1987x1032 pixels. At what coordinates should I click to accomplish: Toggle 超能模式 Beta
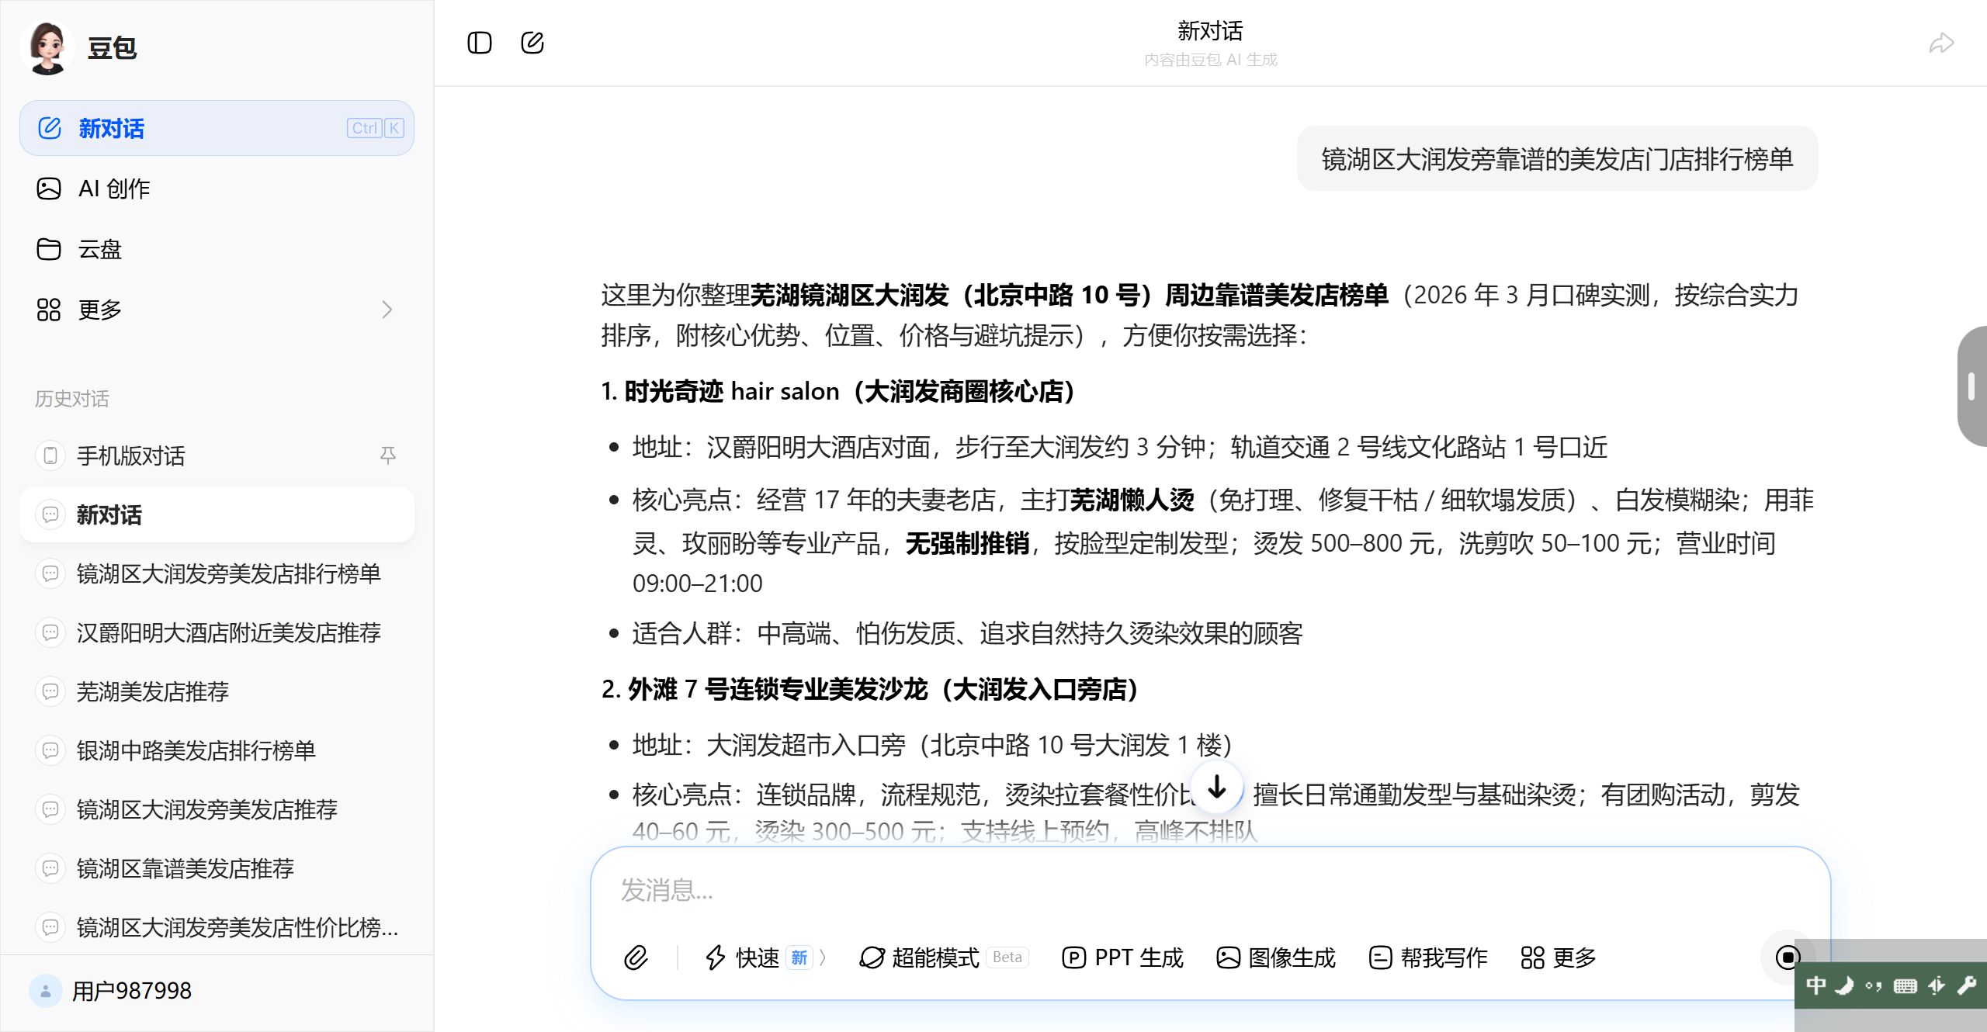[x=944, y=958]
